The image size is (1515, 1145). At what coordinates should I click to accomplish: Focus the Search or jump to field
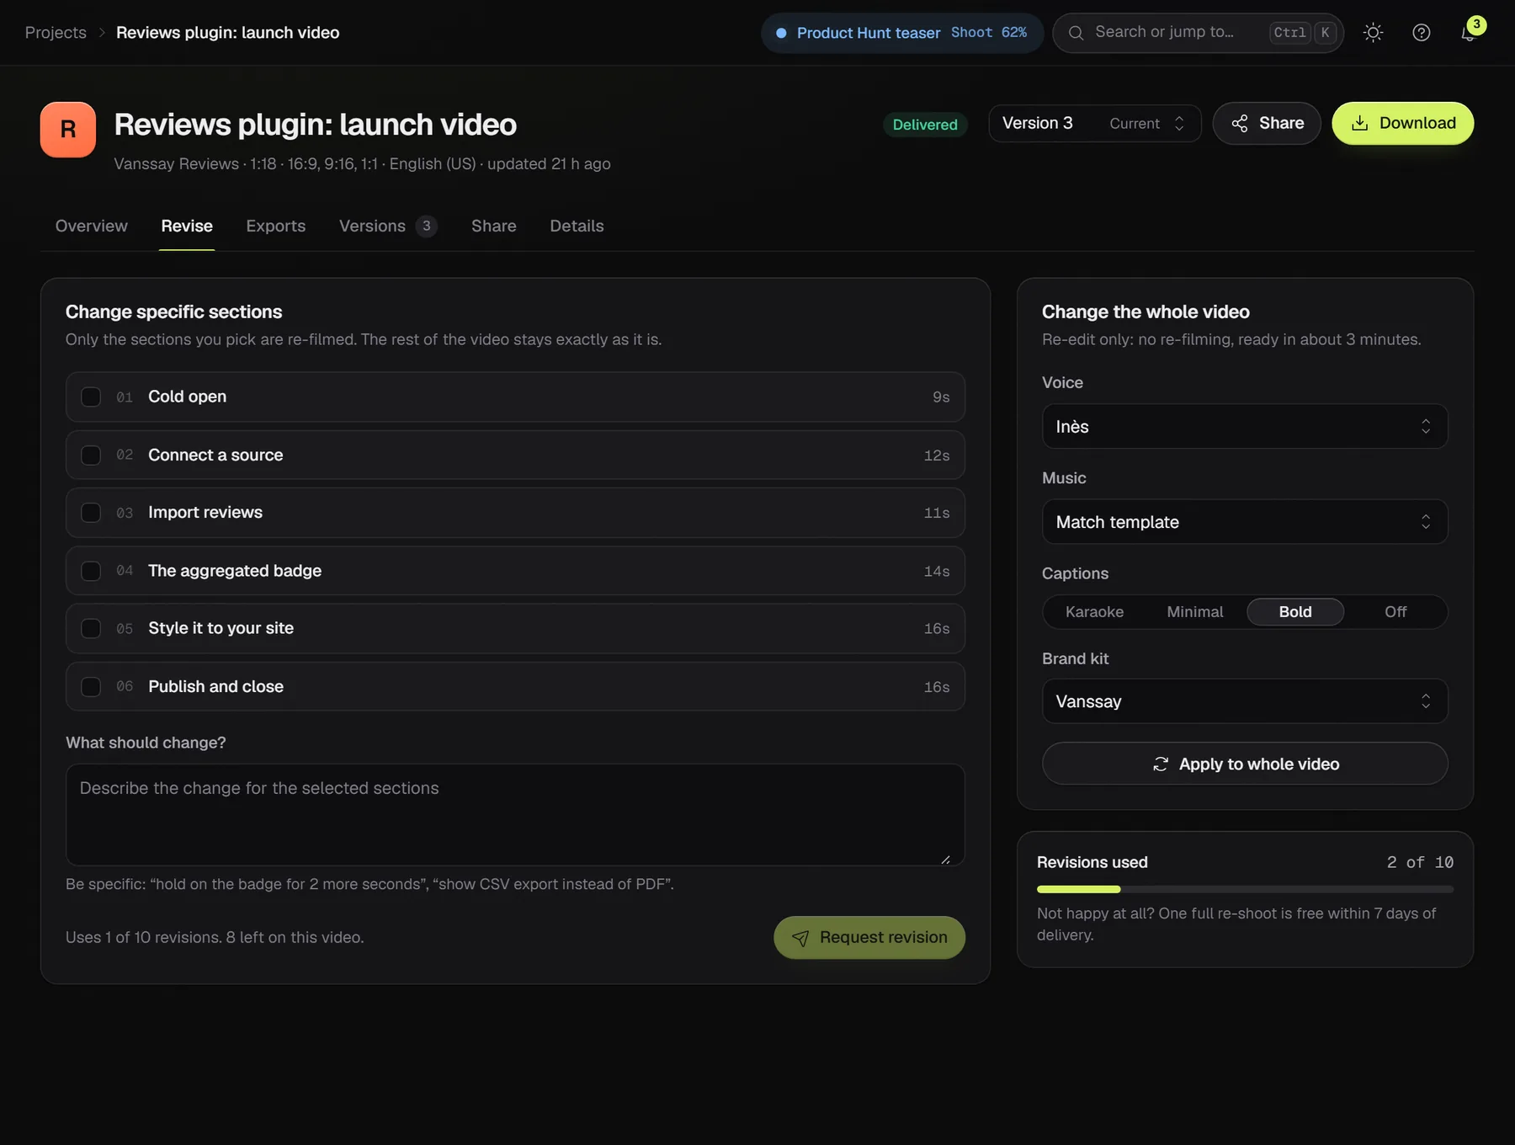click(x=1198, y=33)
